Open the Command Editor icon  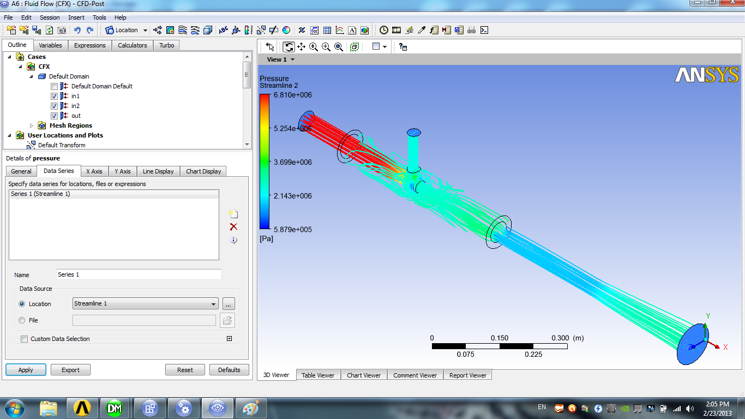pos(484,30)
